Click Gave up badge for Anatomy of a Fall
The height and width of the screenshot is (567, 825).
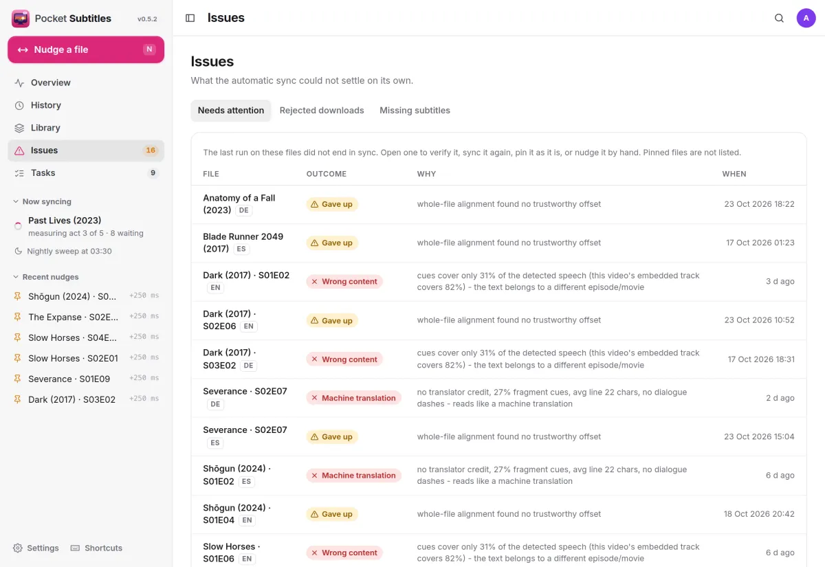click(x=332, y=204)
